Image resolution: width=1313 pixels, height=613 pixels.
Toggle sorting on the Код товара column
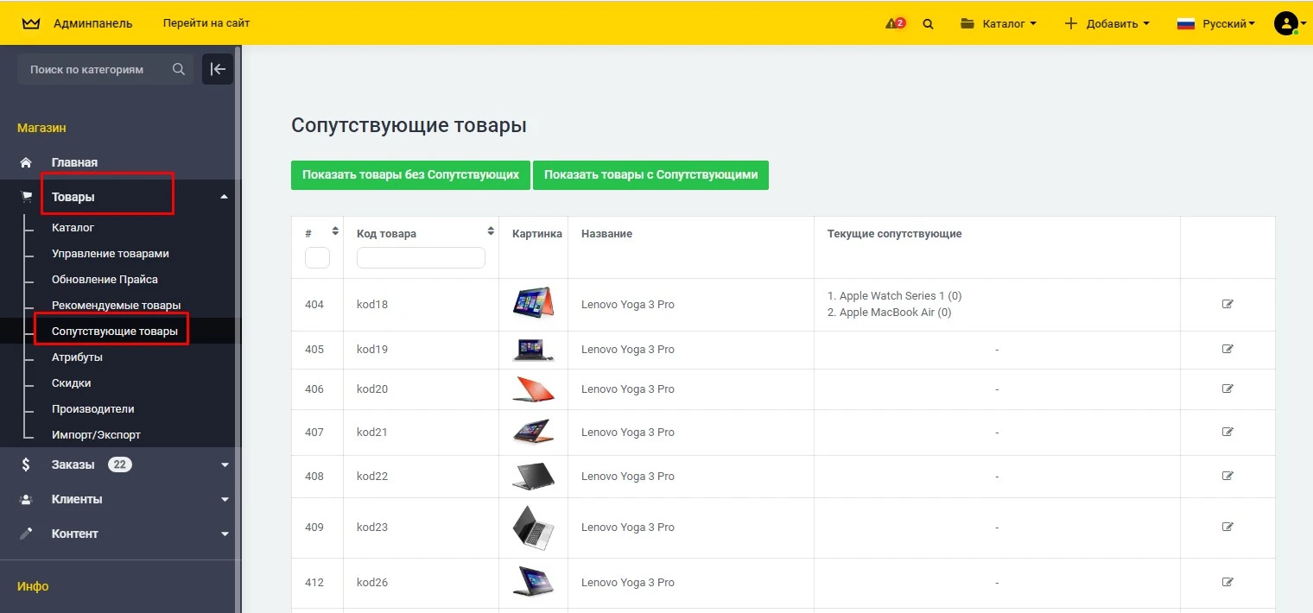490,231
